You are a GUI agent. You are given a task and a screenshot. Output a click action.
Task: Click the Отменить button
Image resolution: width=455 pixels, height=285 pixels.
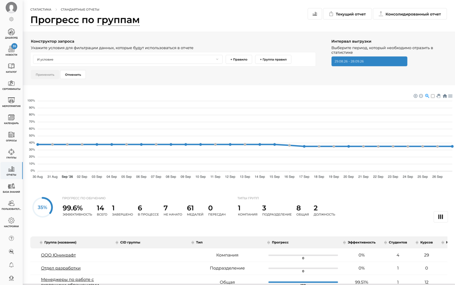point(73,75)
